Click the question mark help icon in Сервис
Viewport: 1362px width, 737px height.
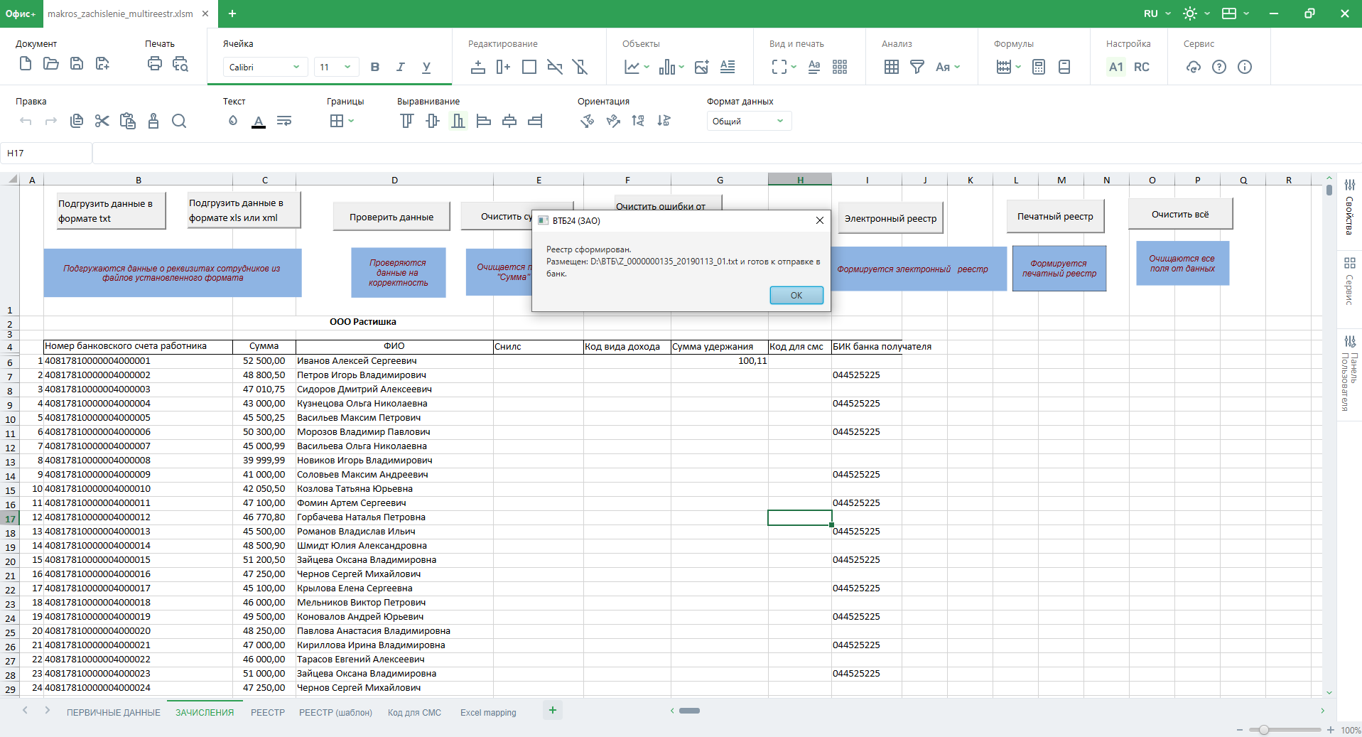coord(1219,67)
